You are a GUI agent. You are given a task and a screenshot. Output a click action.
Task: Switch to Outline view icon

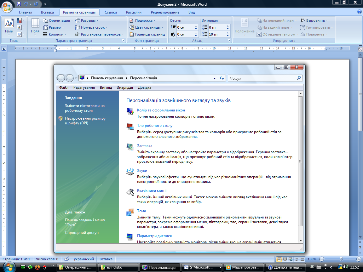coord(296,259)
